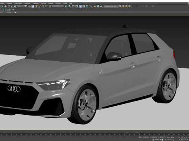Toggle Percent Snap
The image size is (189, 141).
(43, 6)
